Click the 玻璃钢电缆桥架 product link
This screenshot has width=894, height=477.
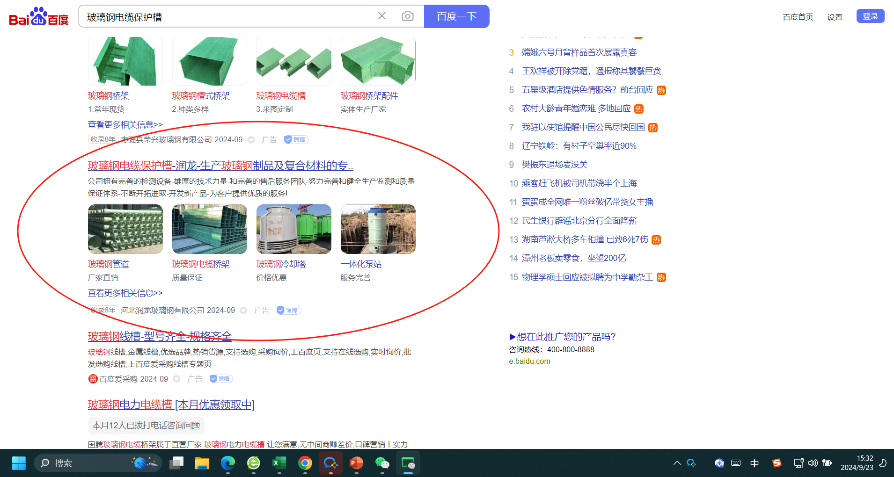(x=201, y=264)
